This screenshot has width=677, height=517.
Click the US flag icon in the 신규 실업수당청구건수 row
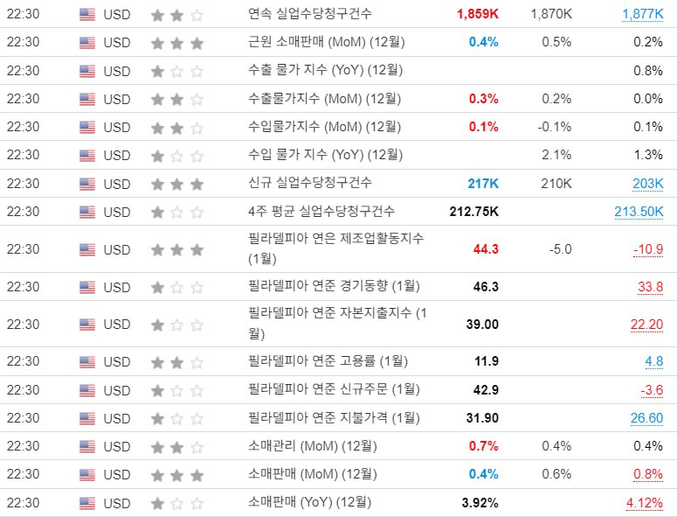pos(87,185)
